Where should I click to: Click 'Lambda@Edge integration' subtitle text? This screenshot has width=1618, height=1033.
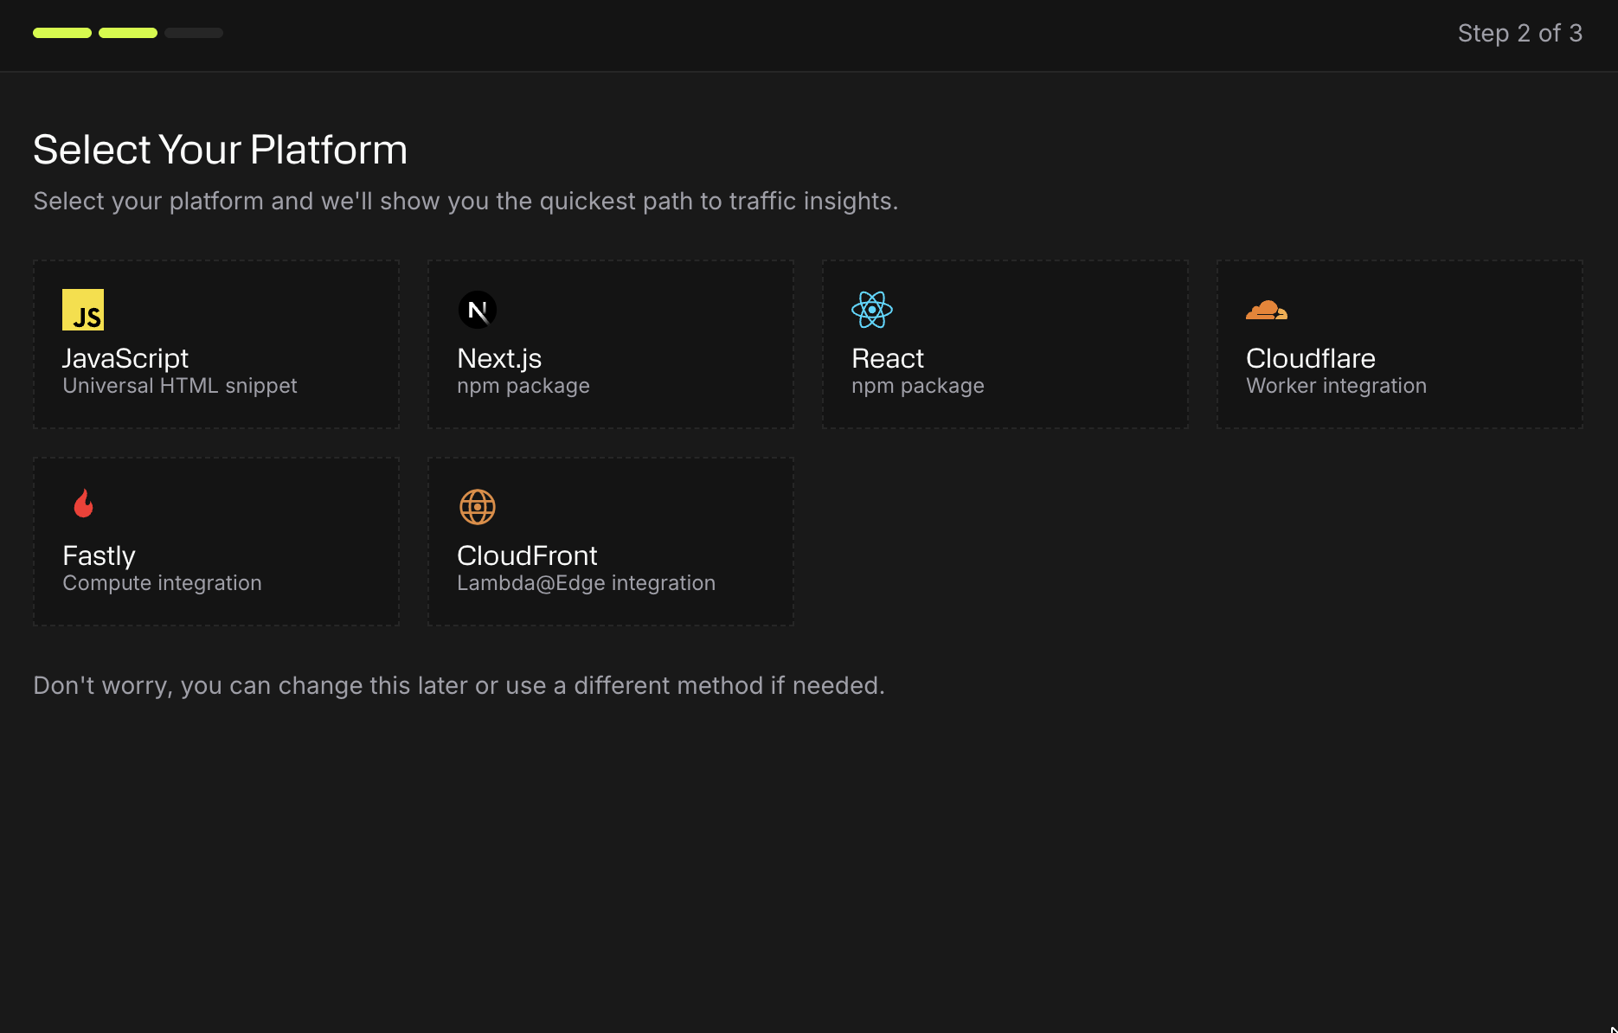coord(587,583)
